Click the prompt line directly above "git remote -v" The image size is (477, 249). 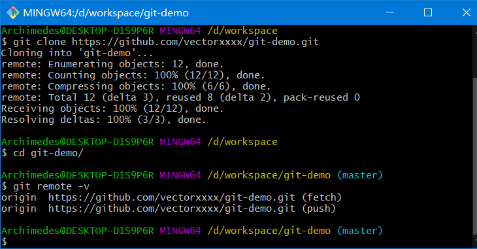click(192, 175)
